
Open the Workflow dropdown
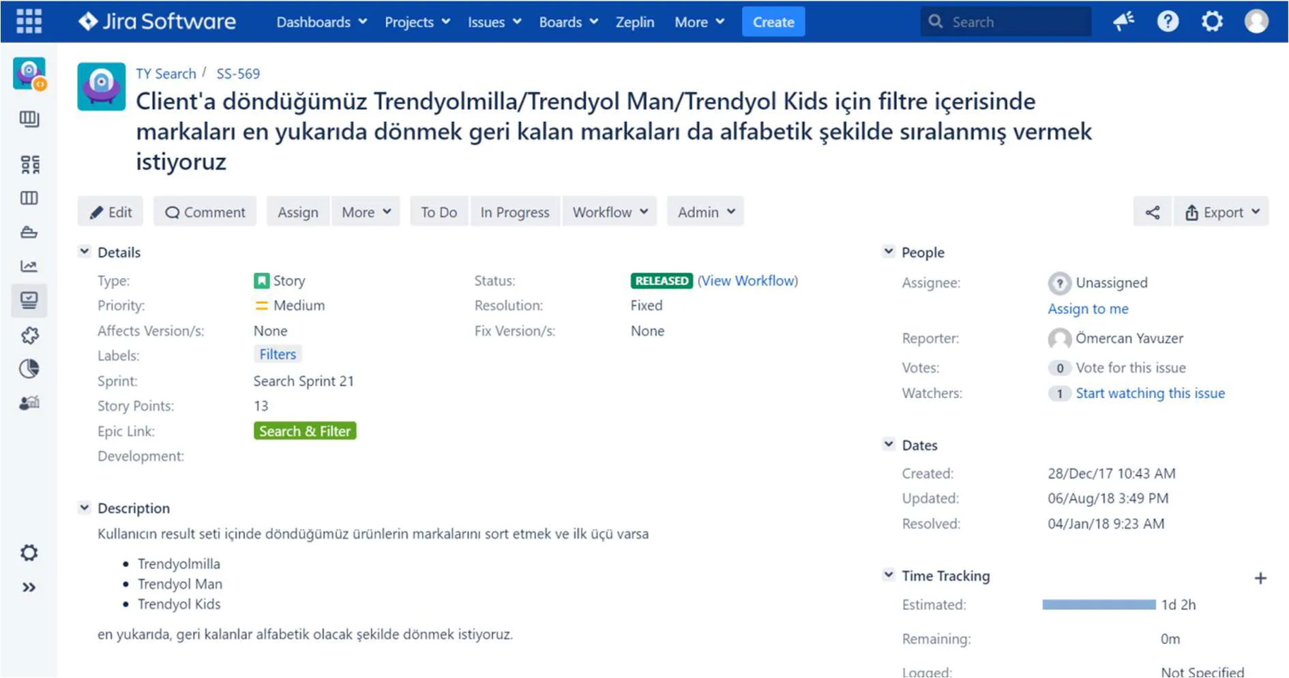click(x=610, y=213)
